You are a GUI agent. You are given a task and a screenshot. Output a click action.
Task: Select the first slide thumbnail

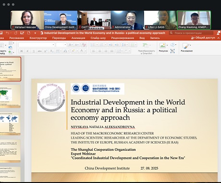click(x=10, y=69)
